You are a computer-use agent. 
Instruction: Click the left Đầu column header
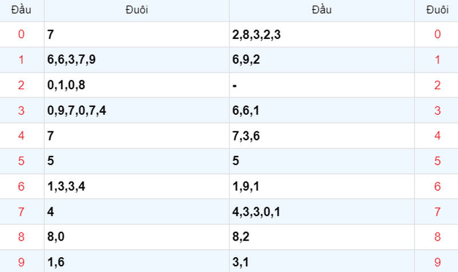point(21,10)
